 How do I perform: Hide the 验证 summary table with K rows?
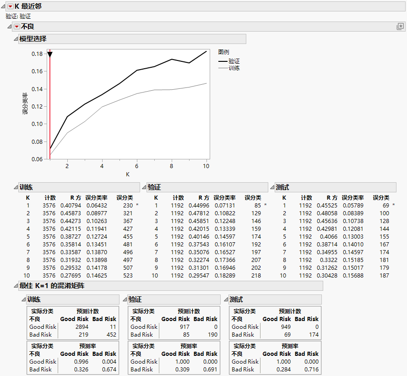[x=143, y=187]
